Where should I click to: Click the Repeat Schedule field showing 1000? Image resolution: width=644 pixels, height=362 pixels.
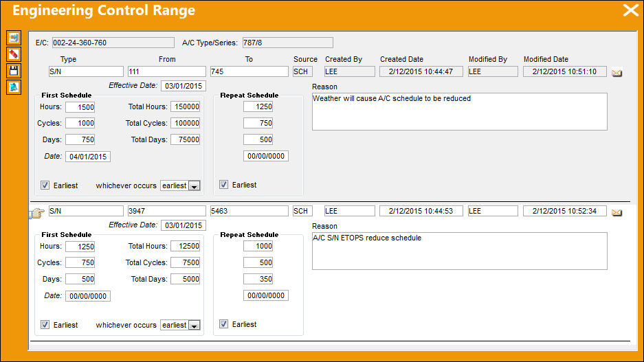click(258, 247)
